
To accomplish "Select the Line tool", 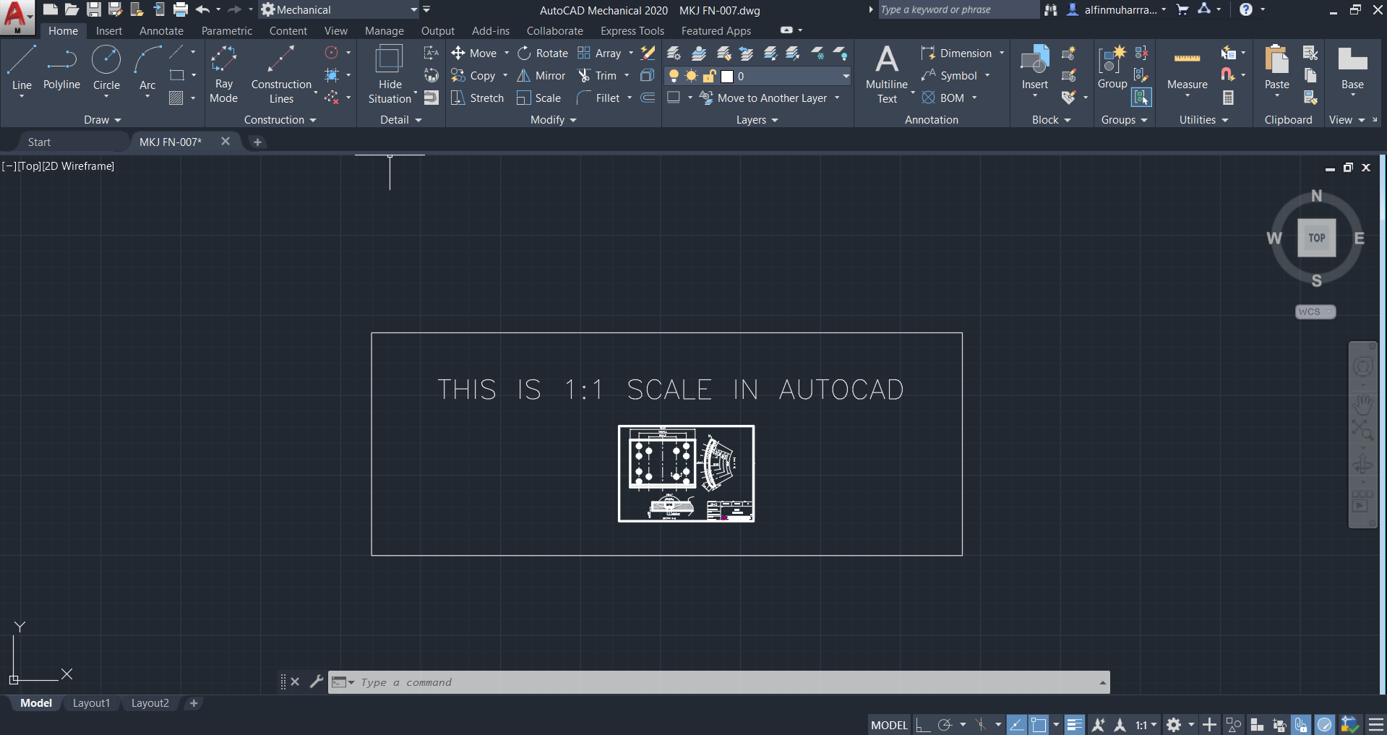I will tap(21, 69).
